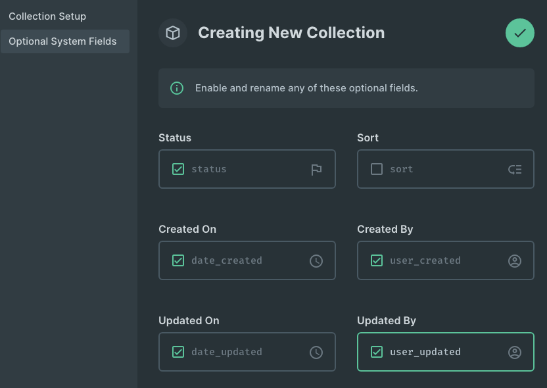
Task: Uncheck the status field checkbox
Action: click(x=178, y=169)
